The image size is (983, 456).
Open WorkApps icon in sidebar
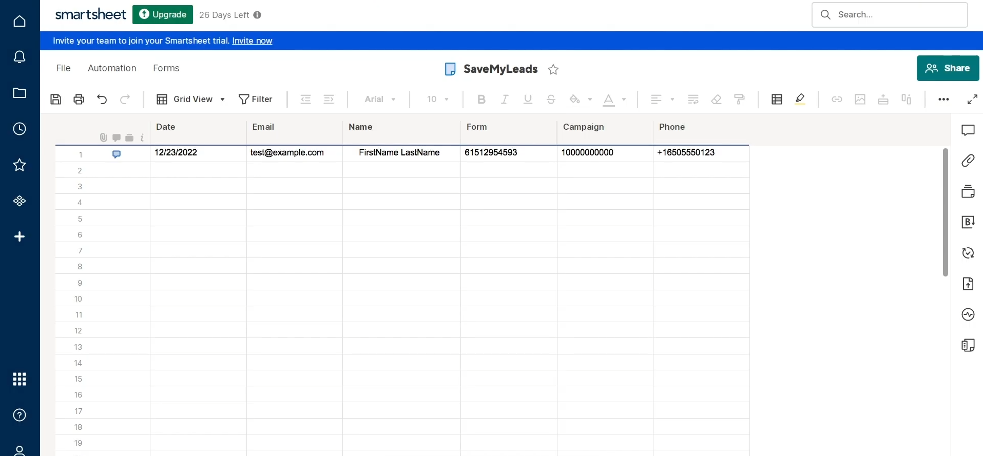(20, 201)
